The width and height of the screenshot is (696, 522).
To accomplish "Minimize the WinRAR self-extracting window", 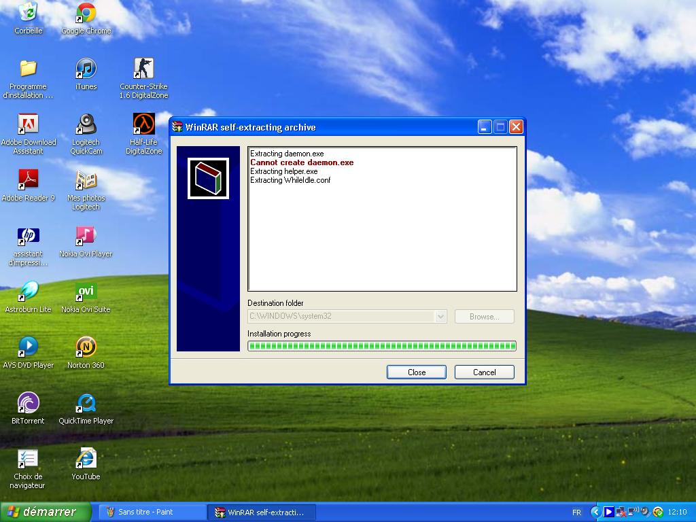I will pyautogui.click(x=484, y=127).
